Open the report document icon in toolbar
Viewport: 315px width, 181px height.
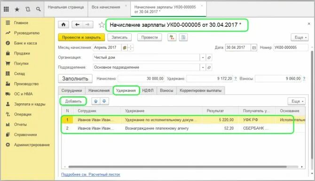click(x=183, y=37)
